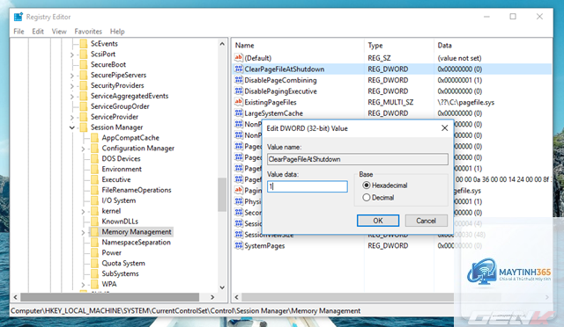The width and height of the screenshot is (564, 327).
Task: Click the LargeSystemCache value icon
Action: click(x=239, y=113)
